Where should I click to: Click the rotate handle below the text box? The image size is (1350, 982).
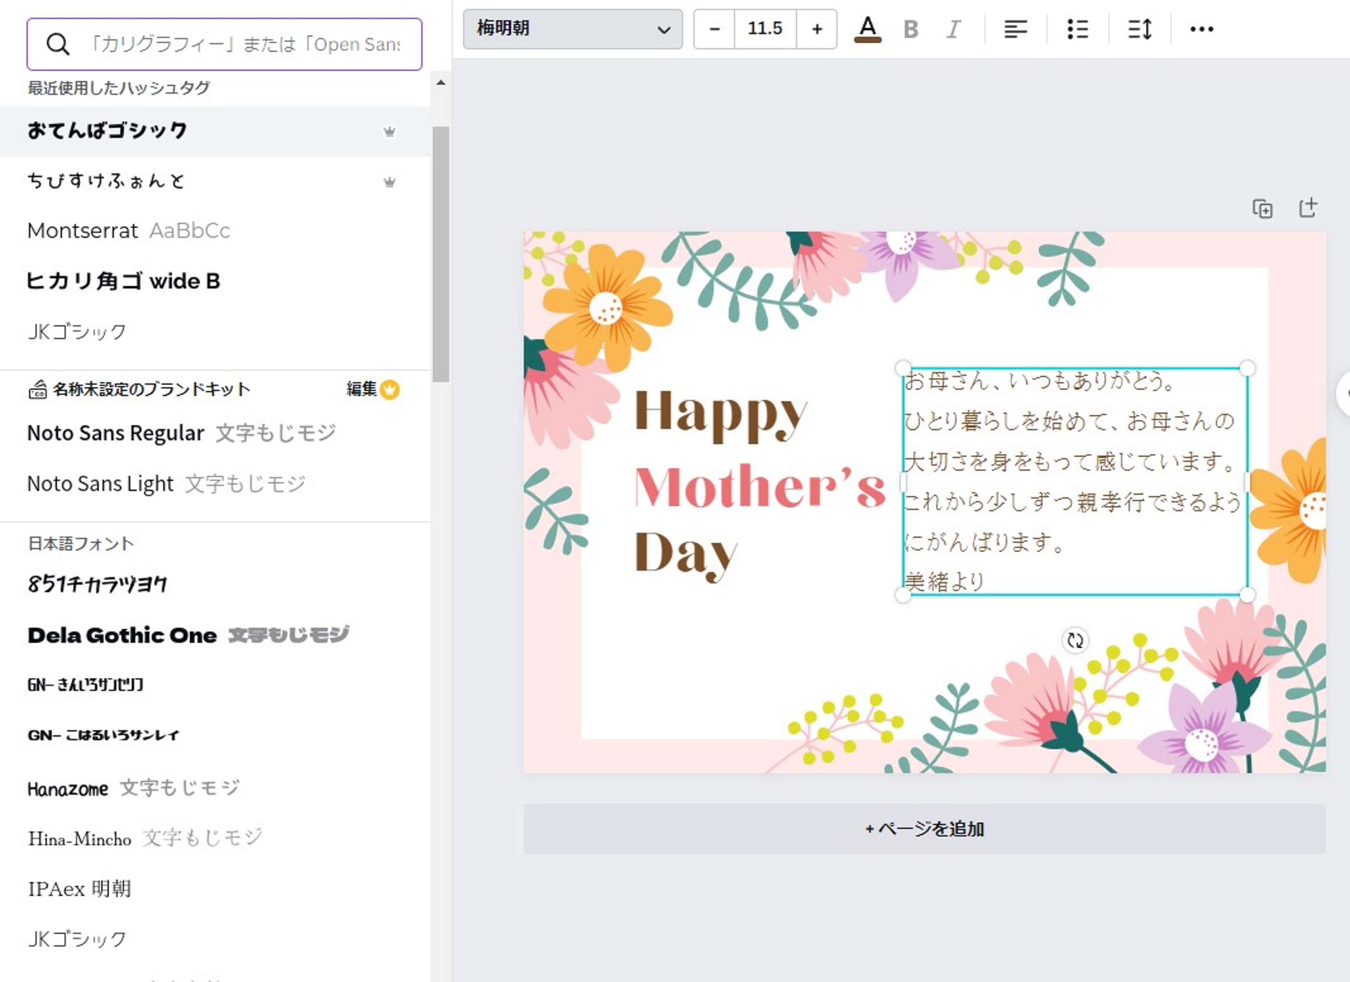(x=1075, y=641)
